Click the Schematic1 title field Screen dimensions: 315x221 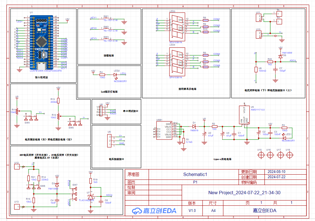tap(195, 175)
